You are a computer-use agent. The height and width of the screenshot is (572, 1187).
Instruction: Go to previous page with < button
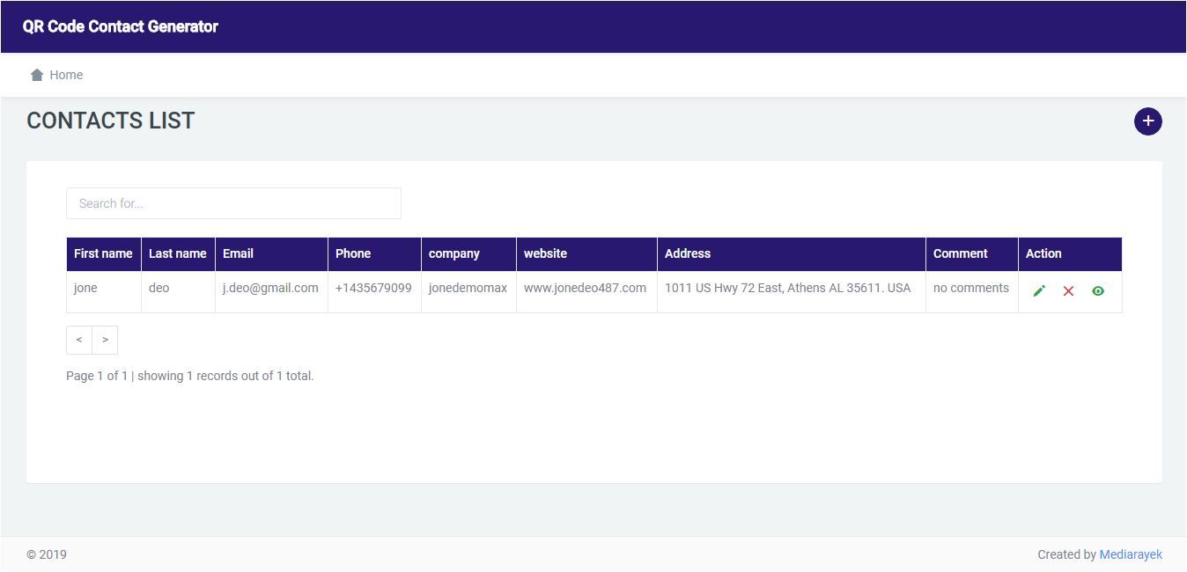point(79,340)
